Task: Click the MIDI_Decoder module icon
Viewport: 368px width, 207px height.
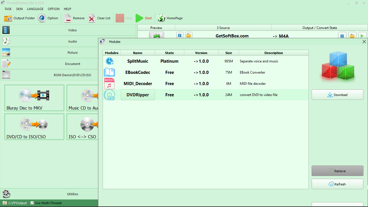Action: [x=109, y=84]
